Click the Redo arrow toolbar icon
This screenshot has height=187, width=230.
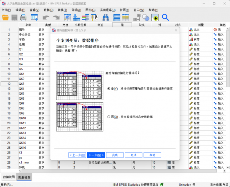[x=56, y=18]
